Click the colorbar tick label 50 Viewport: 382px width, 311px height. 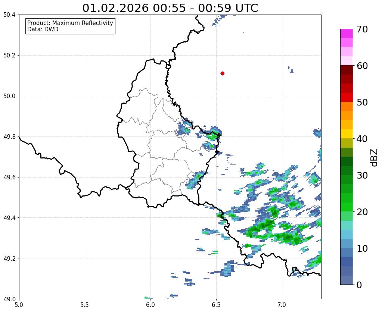[x=362, y=102]
